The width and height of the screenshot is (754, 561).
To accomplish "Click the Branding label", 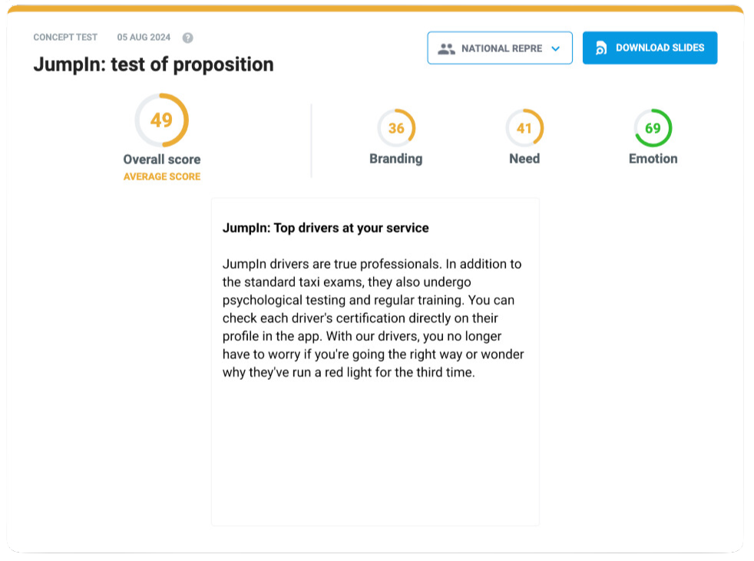I will (395, 159).
